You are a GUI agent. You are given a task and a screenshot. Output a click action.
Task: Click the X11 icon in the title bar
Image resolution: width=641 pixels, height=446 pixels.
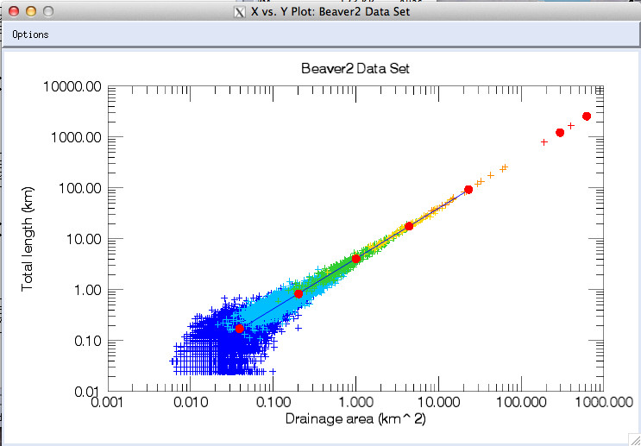click(240, 12)
